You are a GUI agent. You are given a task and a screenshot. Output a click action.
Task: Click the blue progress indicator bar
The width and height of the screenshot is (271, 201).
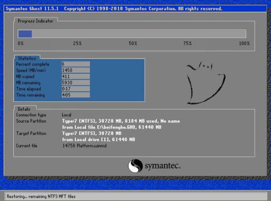25,33
